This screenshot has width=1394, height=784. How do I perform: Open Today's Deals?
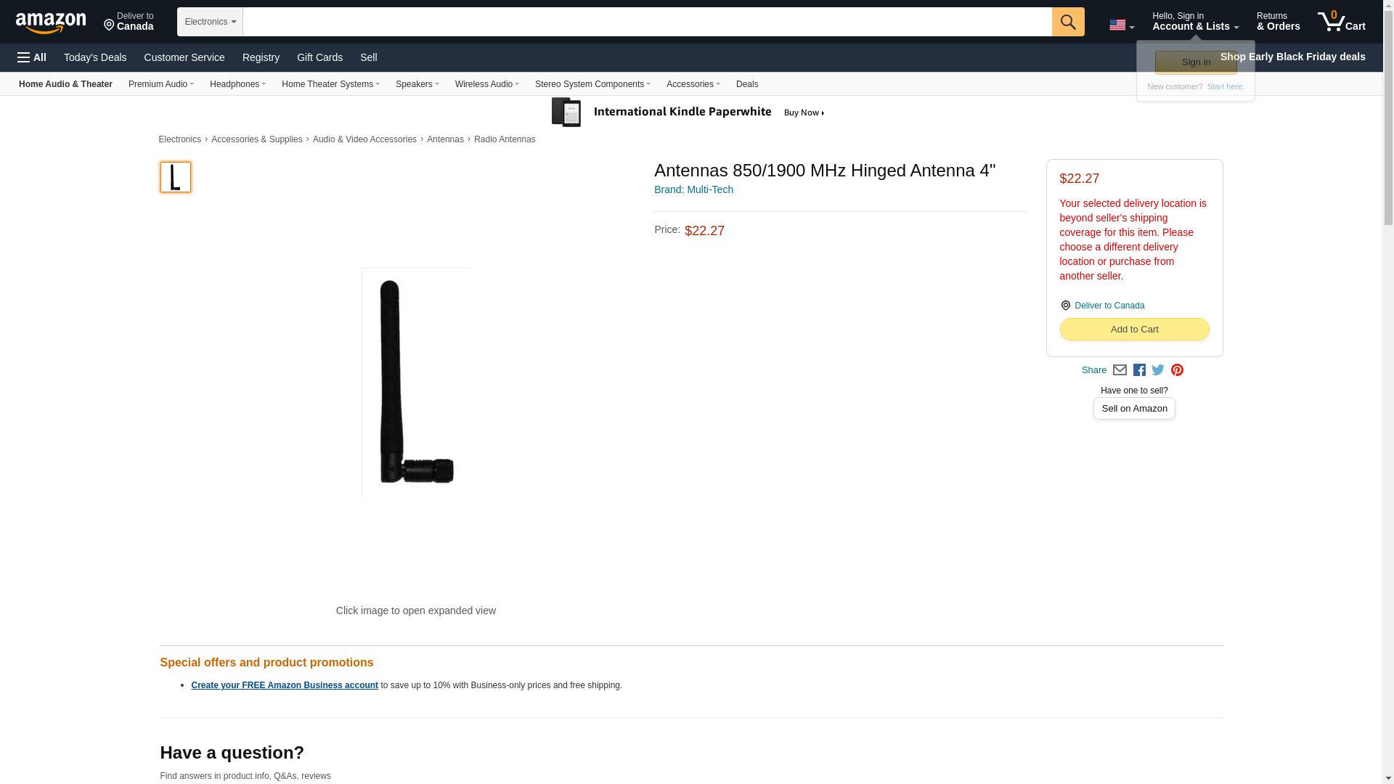(95, 57)
